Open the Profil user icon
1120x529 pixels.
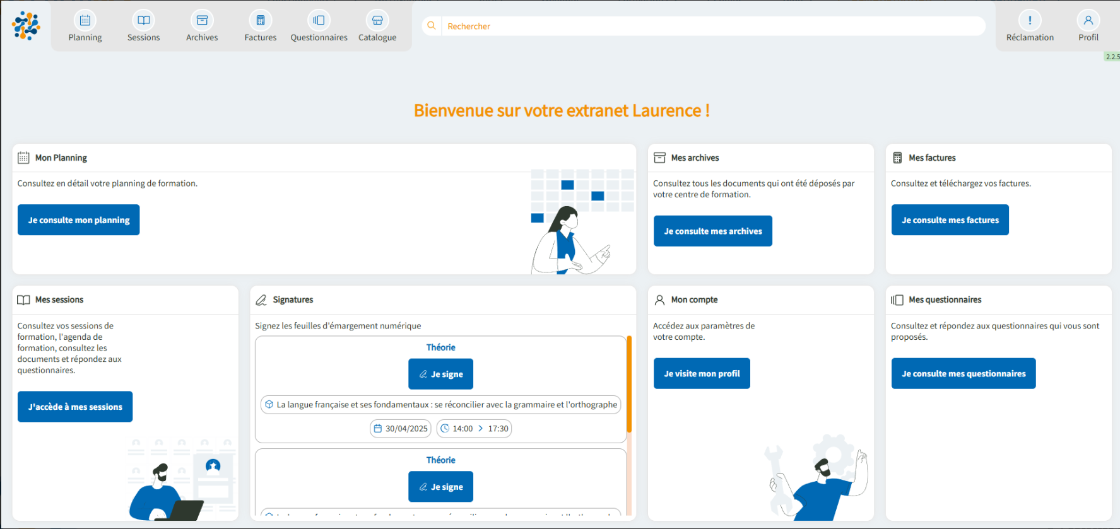click(1088, 21)
